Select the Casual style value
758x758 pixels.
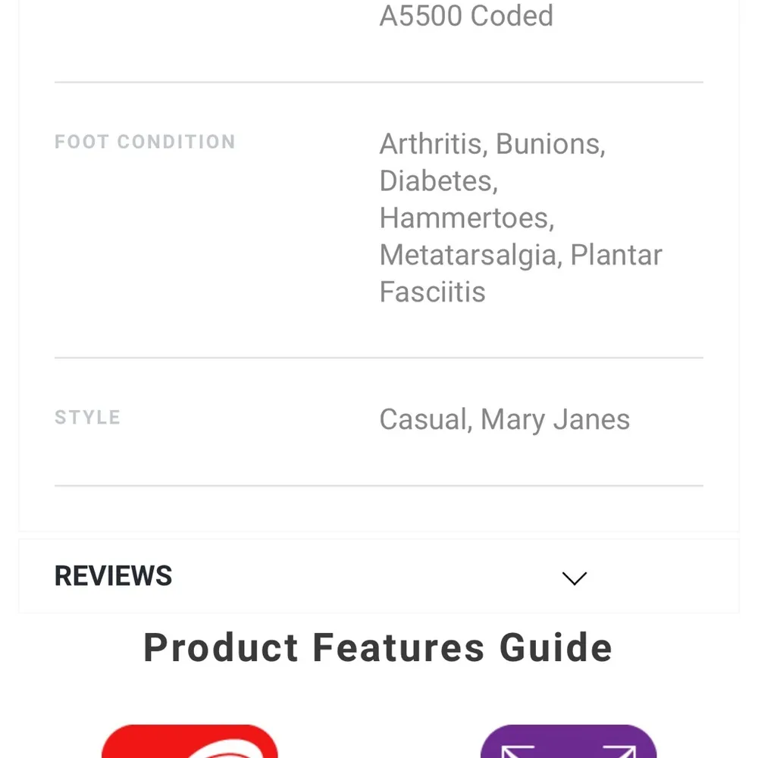(x=425, y=420)
